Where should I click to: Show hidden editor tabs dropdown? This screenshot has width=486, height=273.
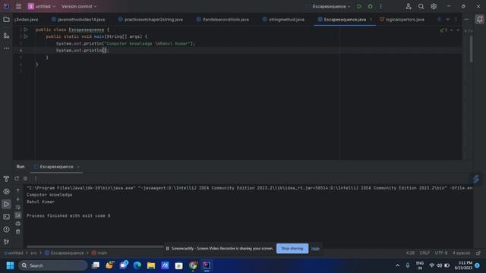pyautogui.click(x=447, y=20)
